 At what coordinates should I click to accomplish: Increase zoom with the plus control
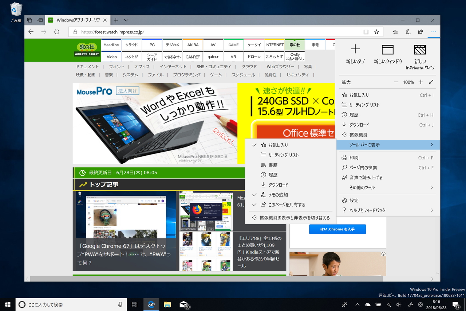[x=420, y=82]
